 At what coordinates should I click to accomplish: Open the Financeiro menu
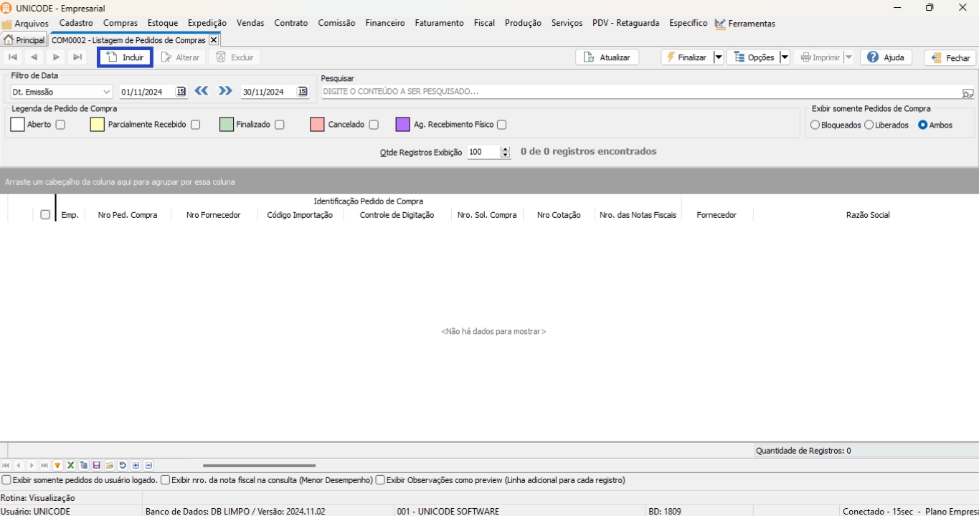pyautogui.click(x=384, y=23)
